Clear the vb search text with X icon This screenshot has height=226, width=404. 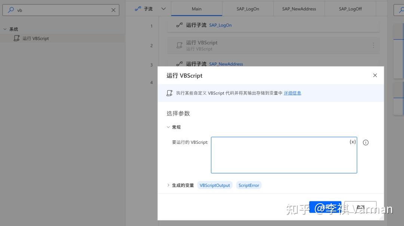point(113,10)
